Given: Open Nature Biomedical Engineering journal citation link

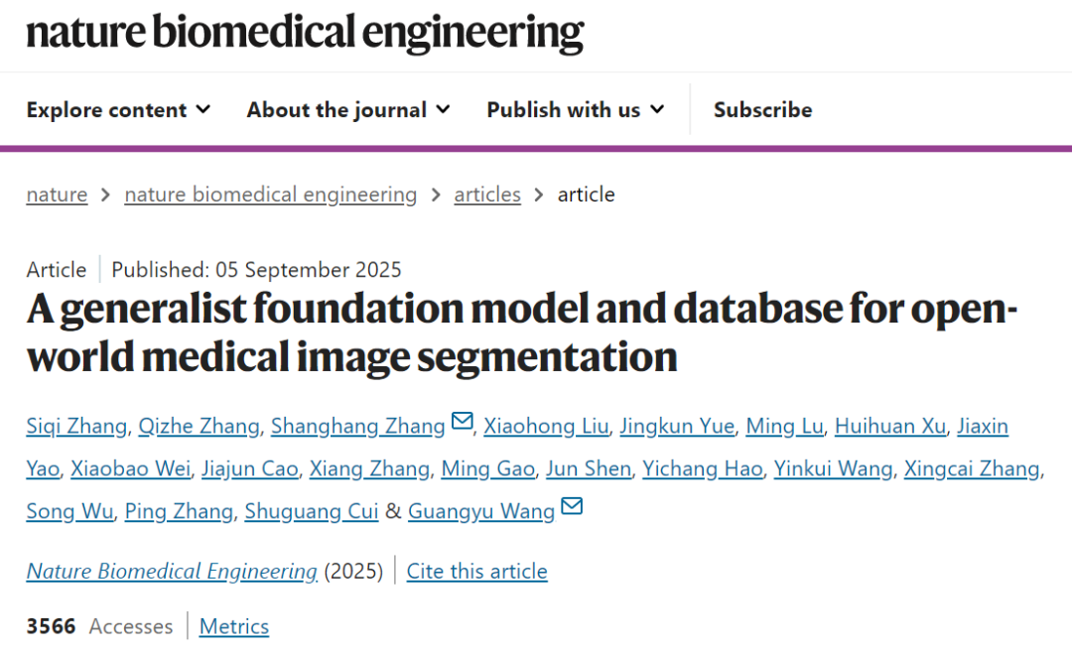Looking at the screenshot, I should point(172,572).
